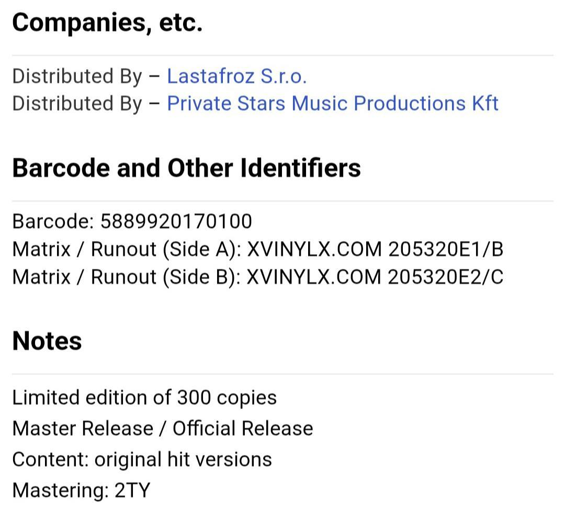Click the Side B runout value XVINYLX.COM 205320E2/C

[375, 277]
